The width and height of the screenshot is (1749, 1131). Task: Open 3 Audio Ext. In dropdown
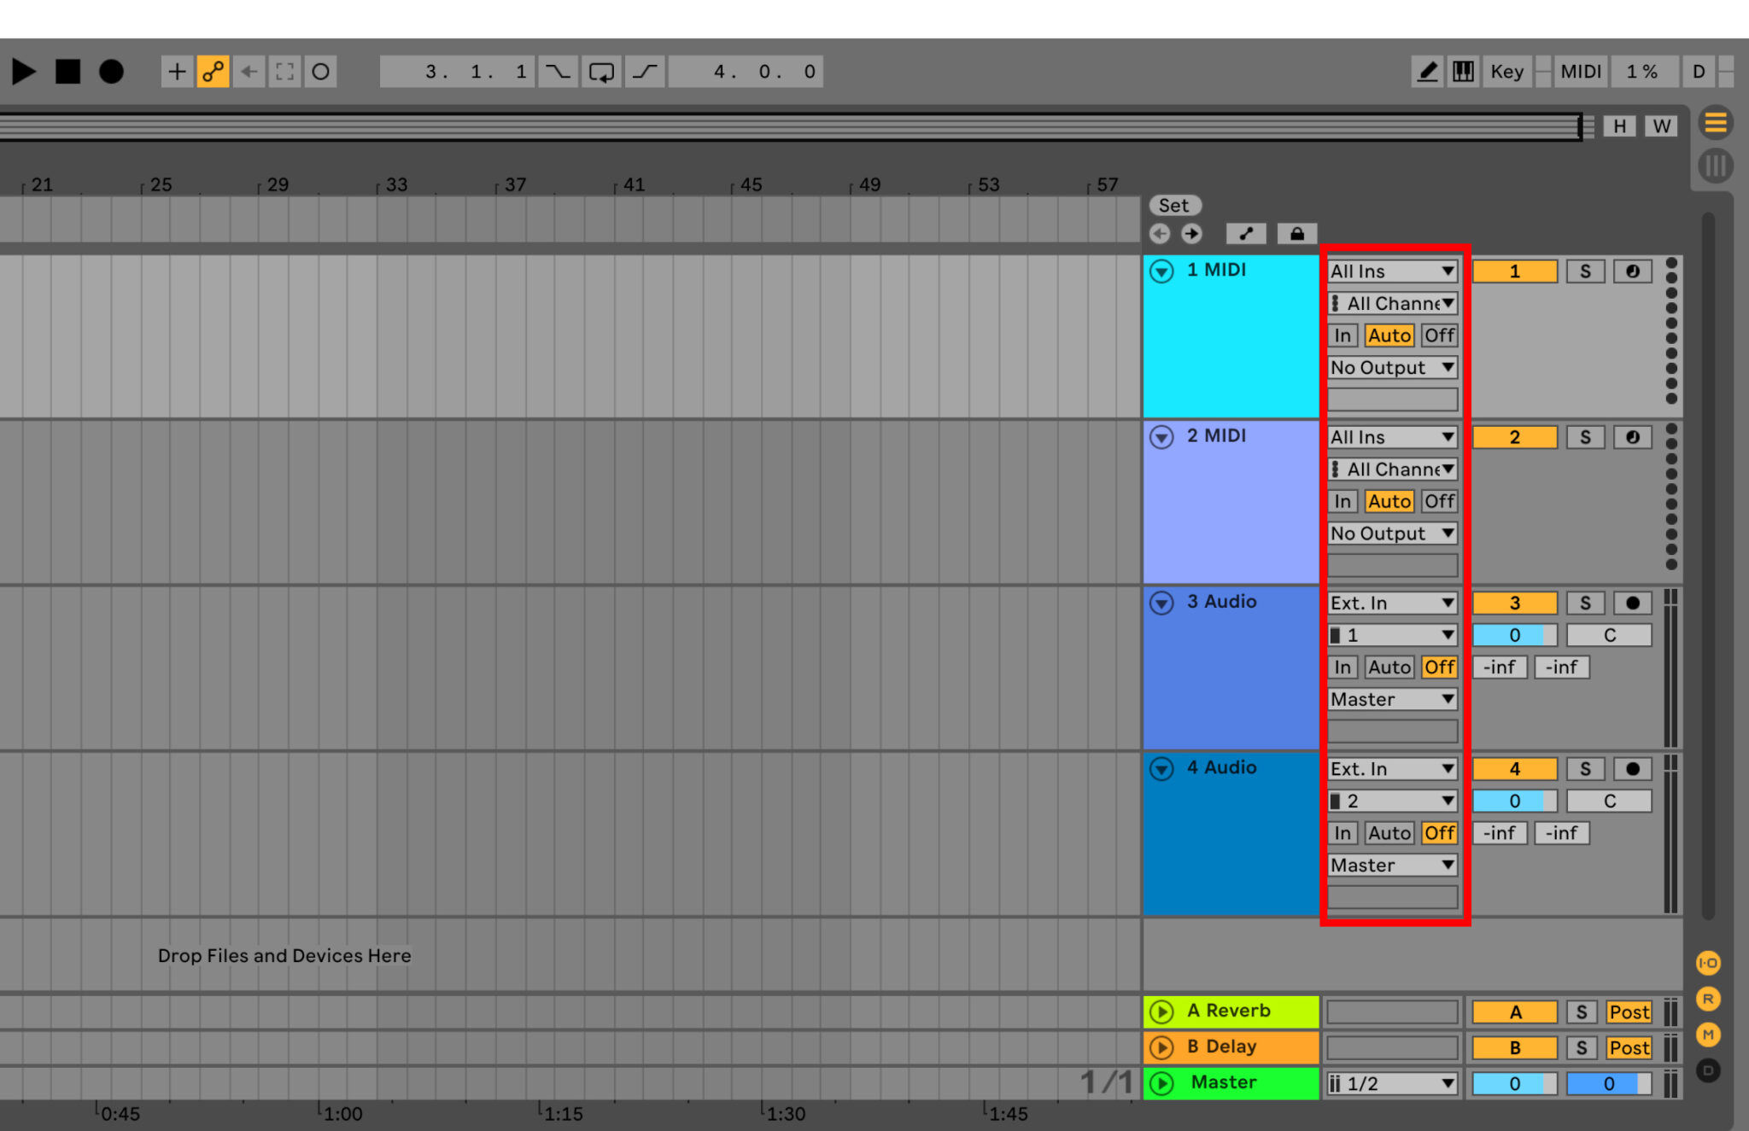1392,603
